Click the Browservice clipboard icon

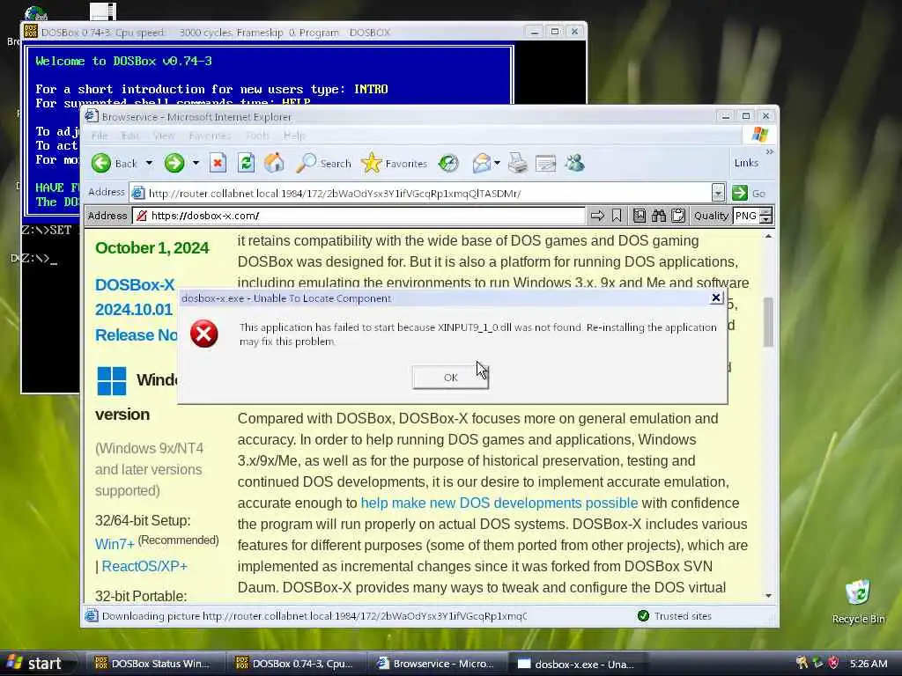point(678,216)
